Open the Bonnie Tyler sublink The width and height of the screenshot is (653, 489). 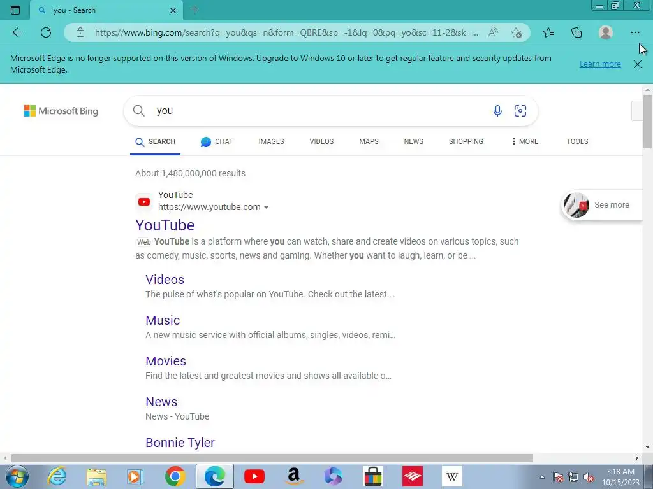(x=180, y=443)
